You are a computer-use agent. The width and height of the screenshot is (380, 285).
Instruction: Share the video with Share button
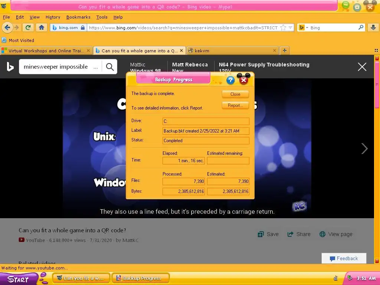299,234
